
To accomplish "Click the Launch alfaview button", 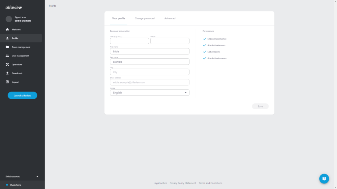I will coord(22,95).
